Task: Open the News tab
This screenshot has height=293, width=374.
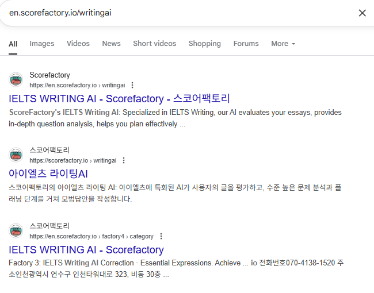Action: [x=111, y=44]
